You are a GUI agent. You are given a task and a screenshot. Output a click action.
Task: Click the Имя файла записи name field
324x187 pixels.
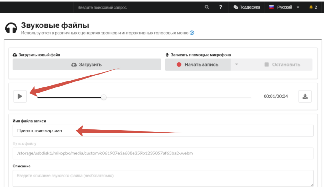(x=163, y=131)
